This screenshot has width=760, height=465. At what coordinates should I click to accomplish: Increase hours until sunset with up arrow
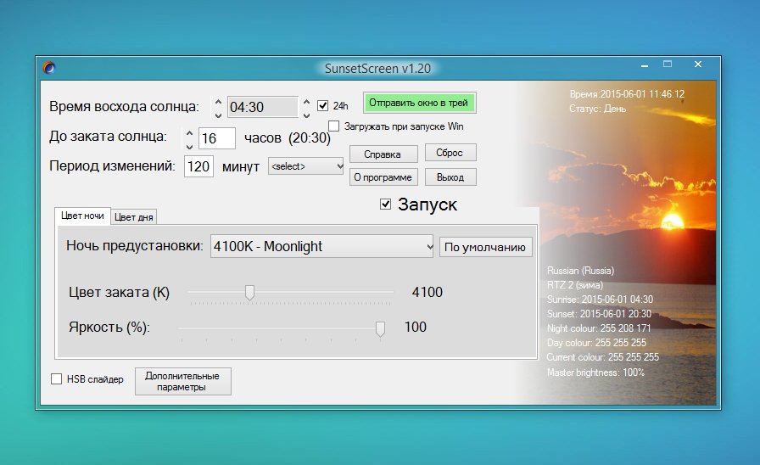[189, 133]
